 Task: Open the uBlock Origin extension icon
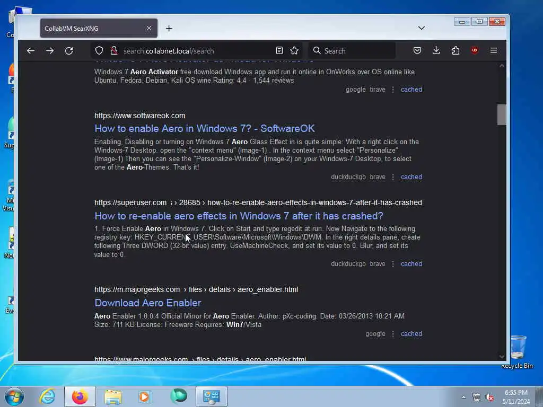[x=475, y=50]
